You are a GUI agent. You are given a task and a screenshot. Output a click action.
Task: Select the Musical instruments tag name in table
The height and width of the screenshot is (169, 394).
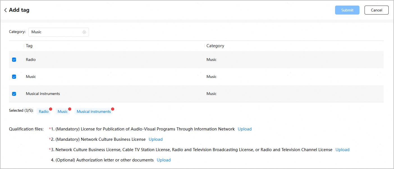(43, 94)
